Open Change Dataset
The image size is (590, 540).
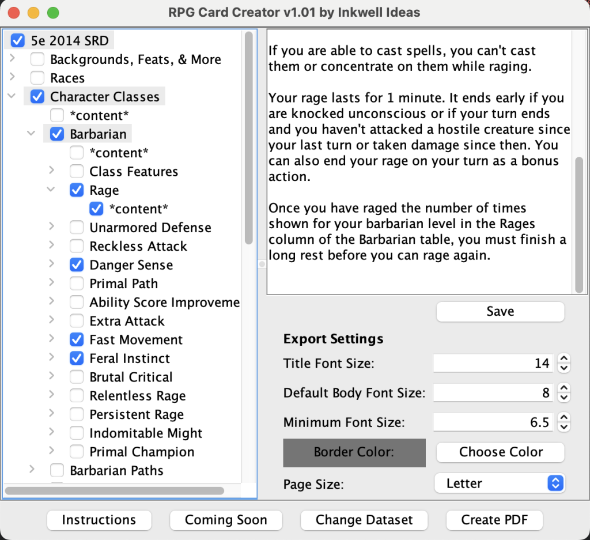click(x=364, y=520)
